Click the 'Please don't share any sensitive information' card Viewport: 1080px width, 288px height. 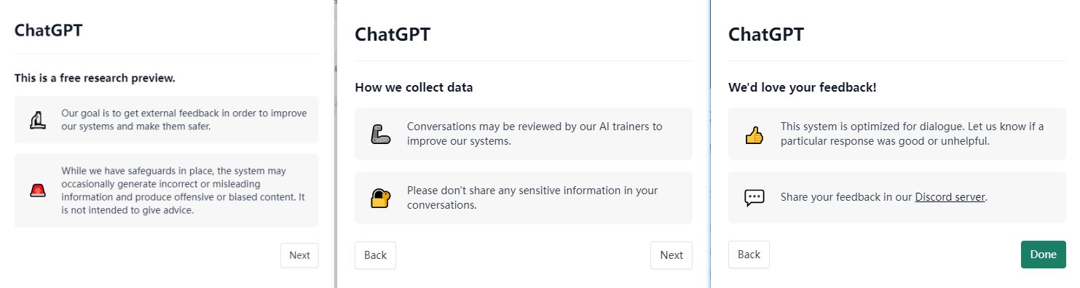[524, 198]
